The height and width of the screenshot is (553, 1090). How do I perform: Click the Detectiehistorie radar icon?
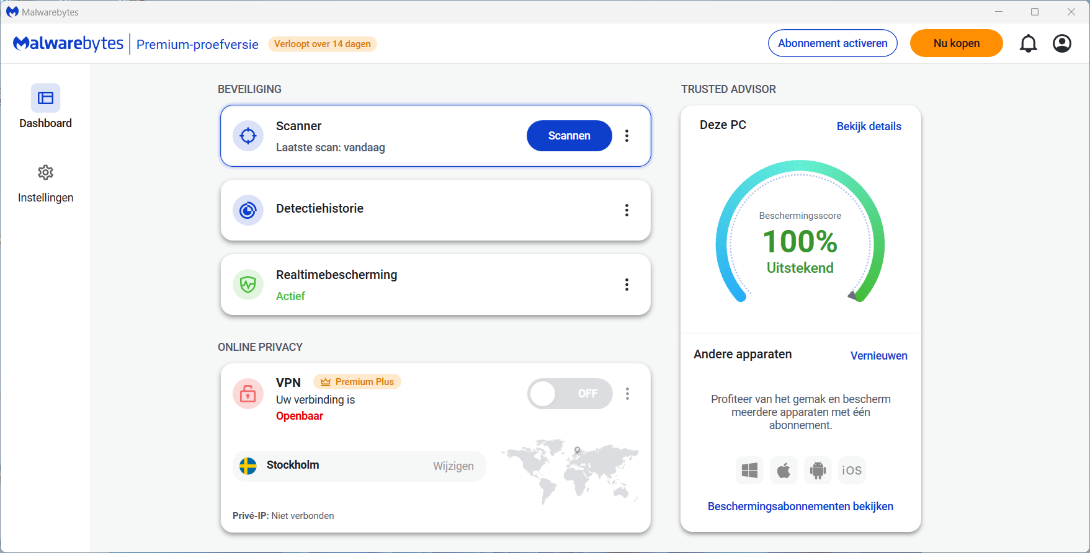(x=248, y=210)
